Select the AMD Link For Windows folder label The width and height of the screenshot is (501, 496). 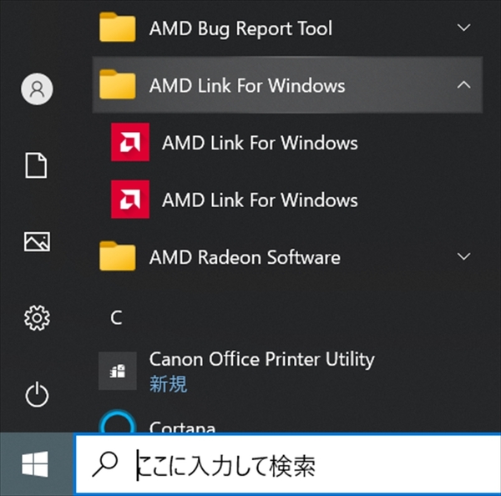[x=247, y=86]
